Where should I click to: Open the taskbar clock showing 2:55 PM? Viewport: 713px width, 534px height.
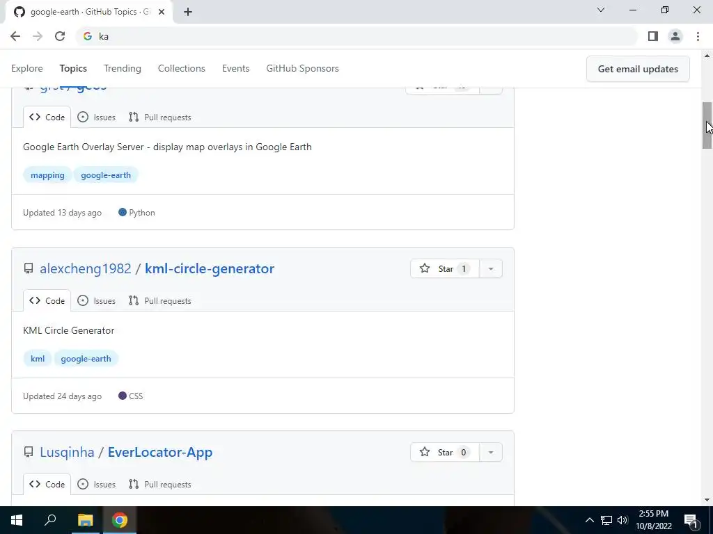pos(653,520)
